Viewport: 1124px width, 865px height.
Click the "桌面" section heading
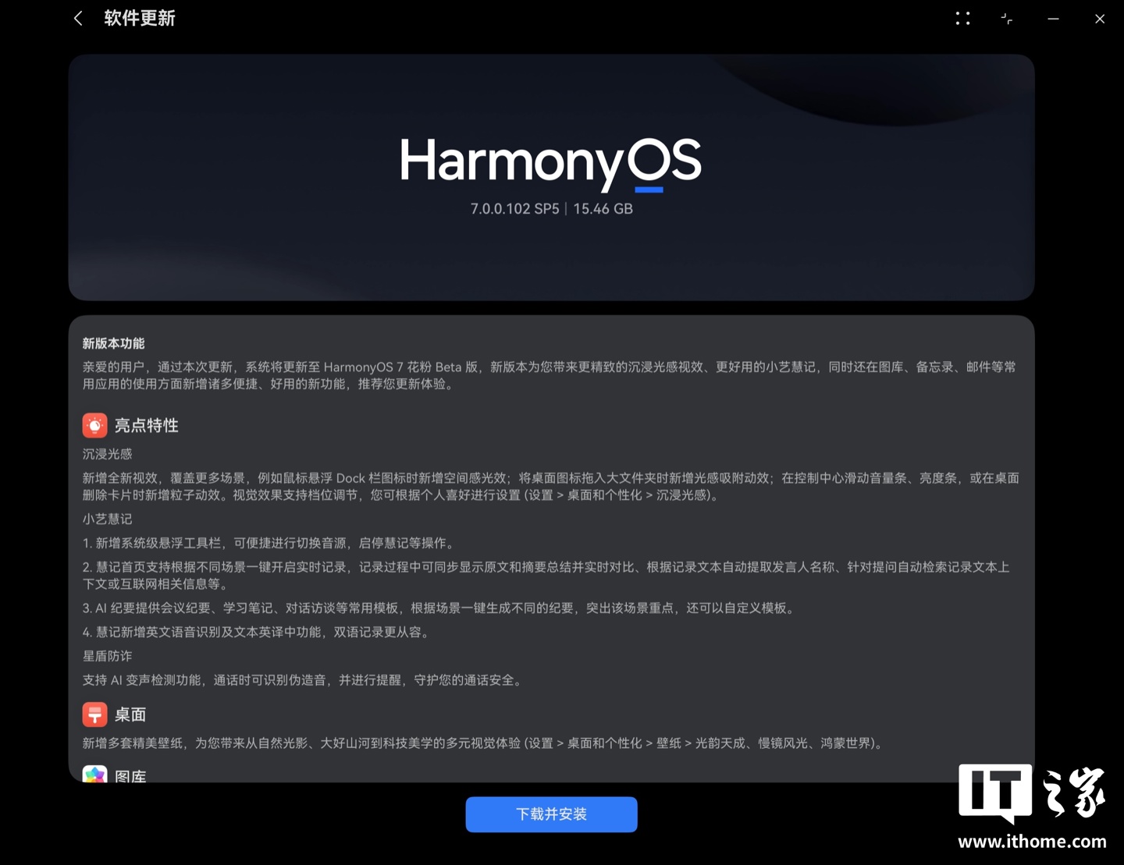pos(130,714)
